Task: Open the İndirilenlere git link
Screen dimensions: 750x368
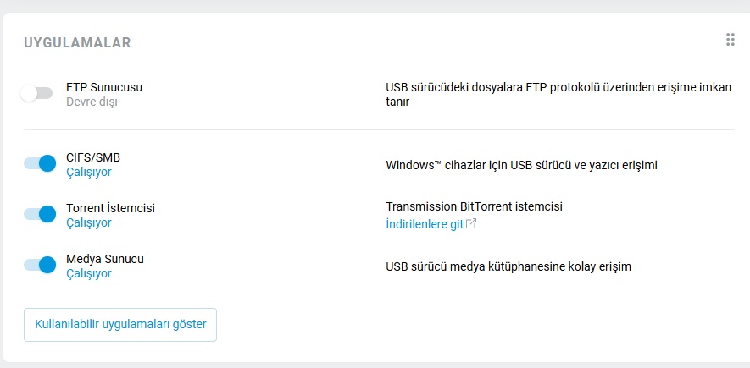Action: (x=425, y=224)
